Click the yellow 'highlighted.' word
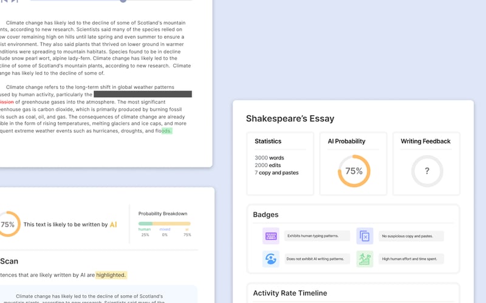486x303 pixels. tap(111, 275)
